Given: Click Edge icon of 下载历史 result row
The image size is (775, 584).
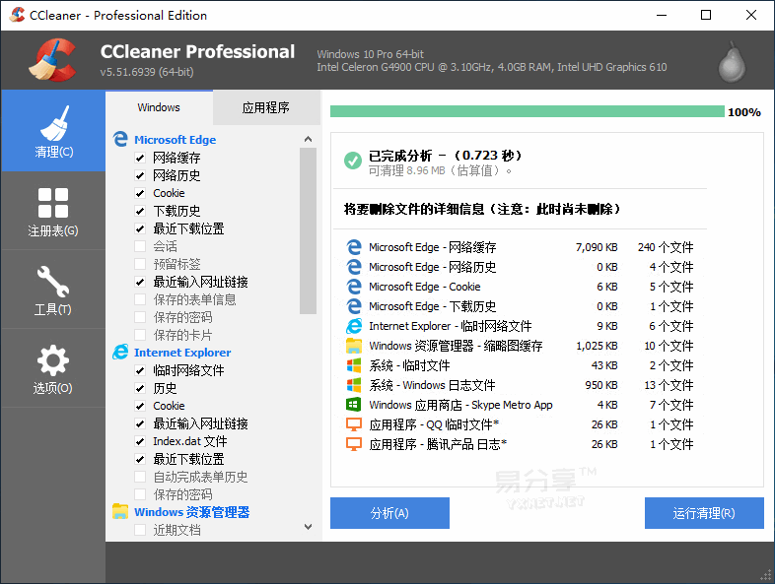Looking at the screenshot, I should click(x=354, y=306).
